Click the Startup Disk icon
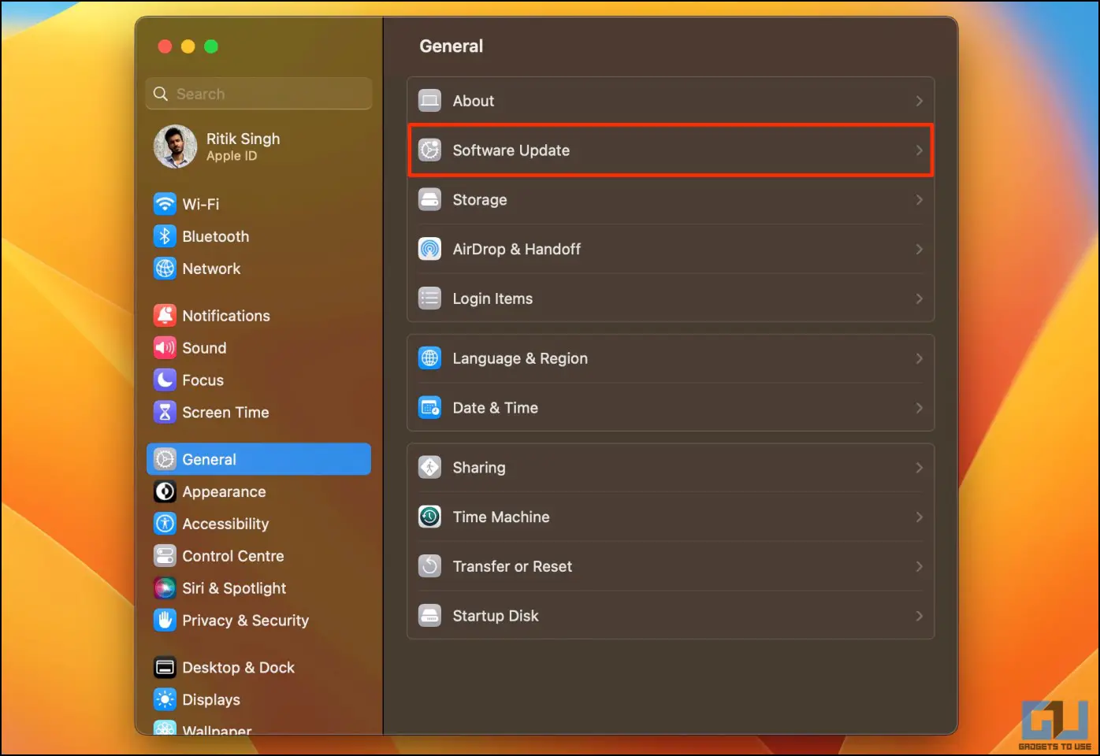The height and width of the screenshot is (756, 1100). click(x=429, y=616)
